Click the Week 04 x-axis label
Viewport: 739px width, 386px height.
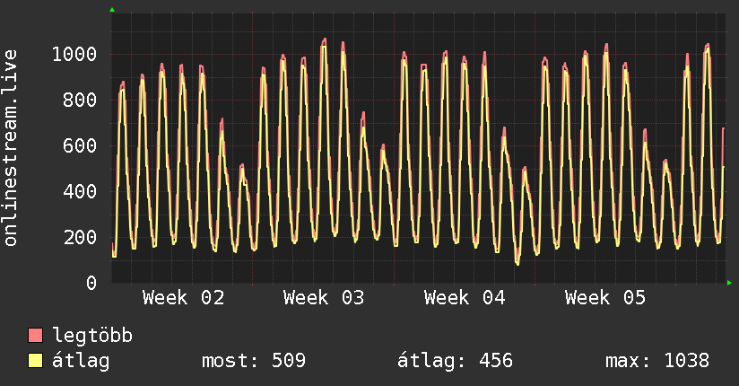click(465, 298)
